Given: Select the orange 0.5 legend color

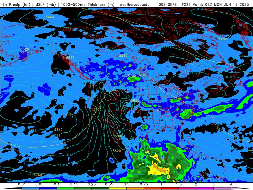Looking at the screenshot, I should pyautogui.click(x=135, y=188).
